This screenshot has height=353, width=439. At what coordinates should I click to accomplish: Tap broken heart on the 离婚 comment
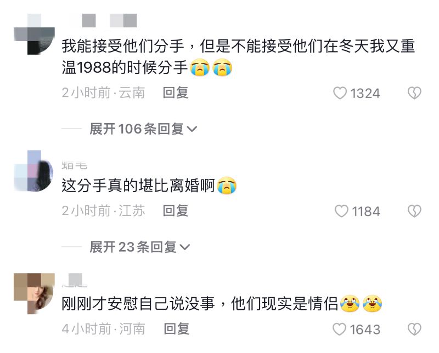click(414, 211)
